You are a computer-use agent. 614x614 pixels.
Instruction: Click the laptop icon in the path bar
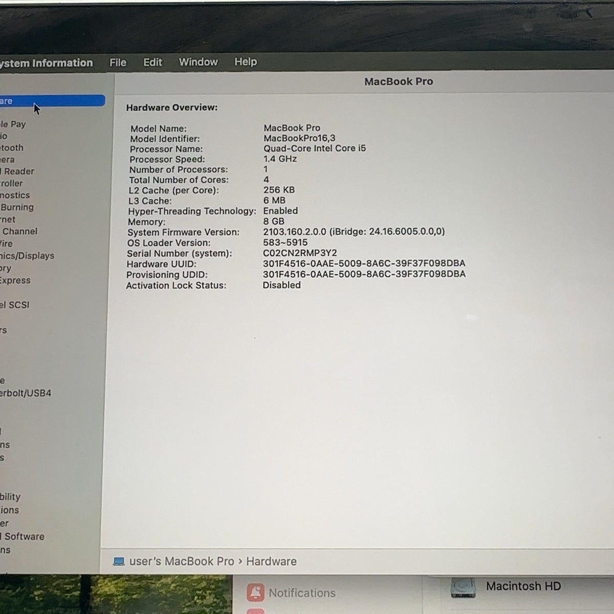[x=119, y=561]
